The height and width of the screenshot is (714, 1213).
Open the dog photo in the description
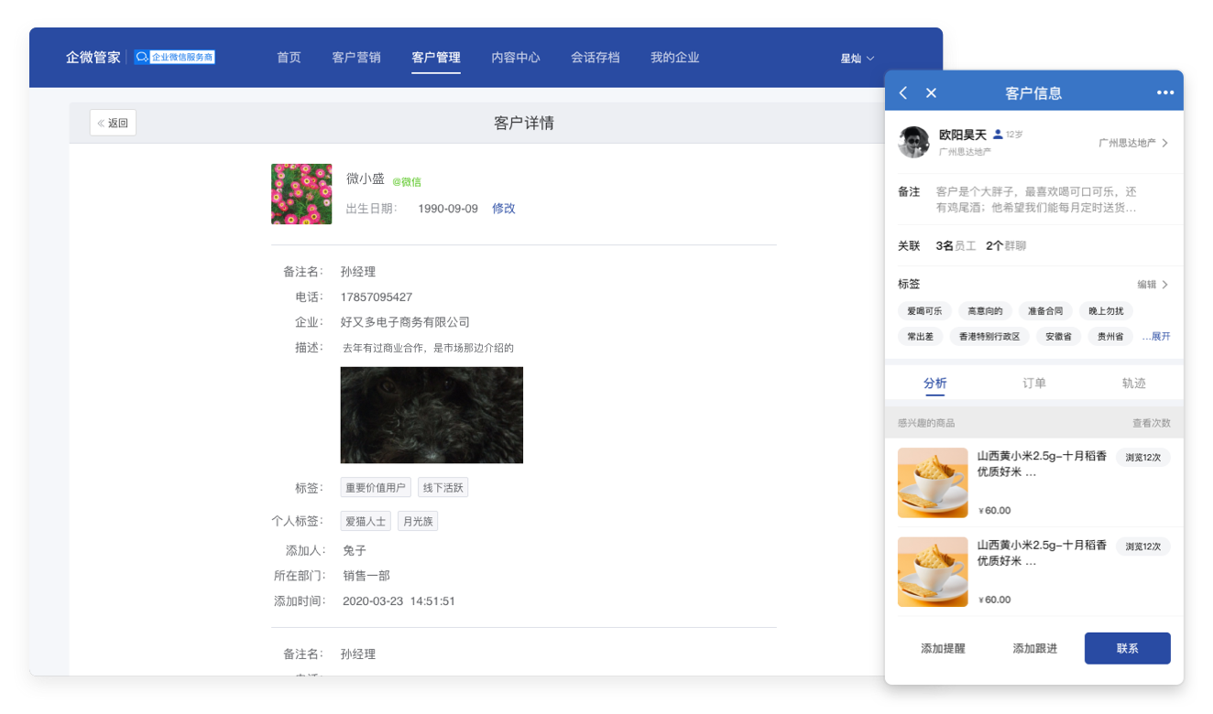[432, 415]
